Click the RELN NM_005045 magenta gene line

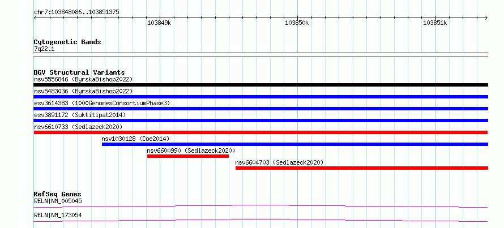[x=260, y=206]
